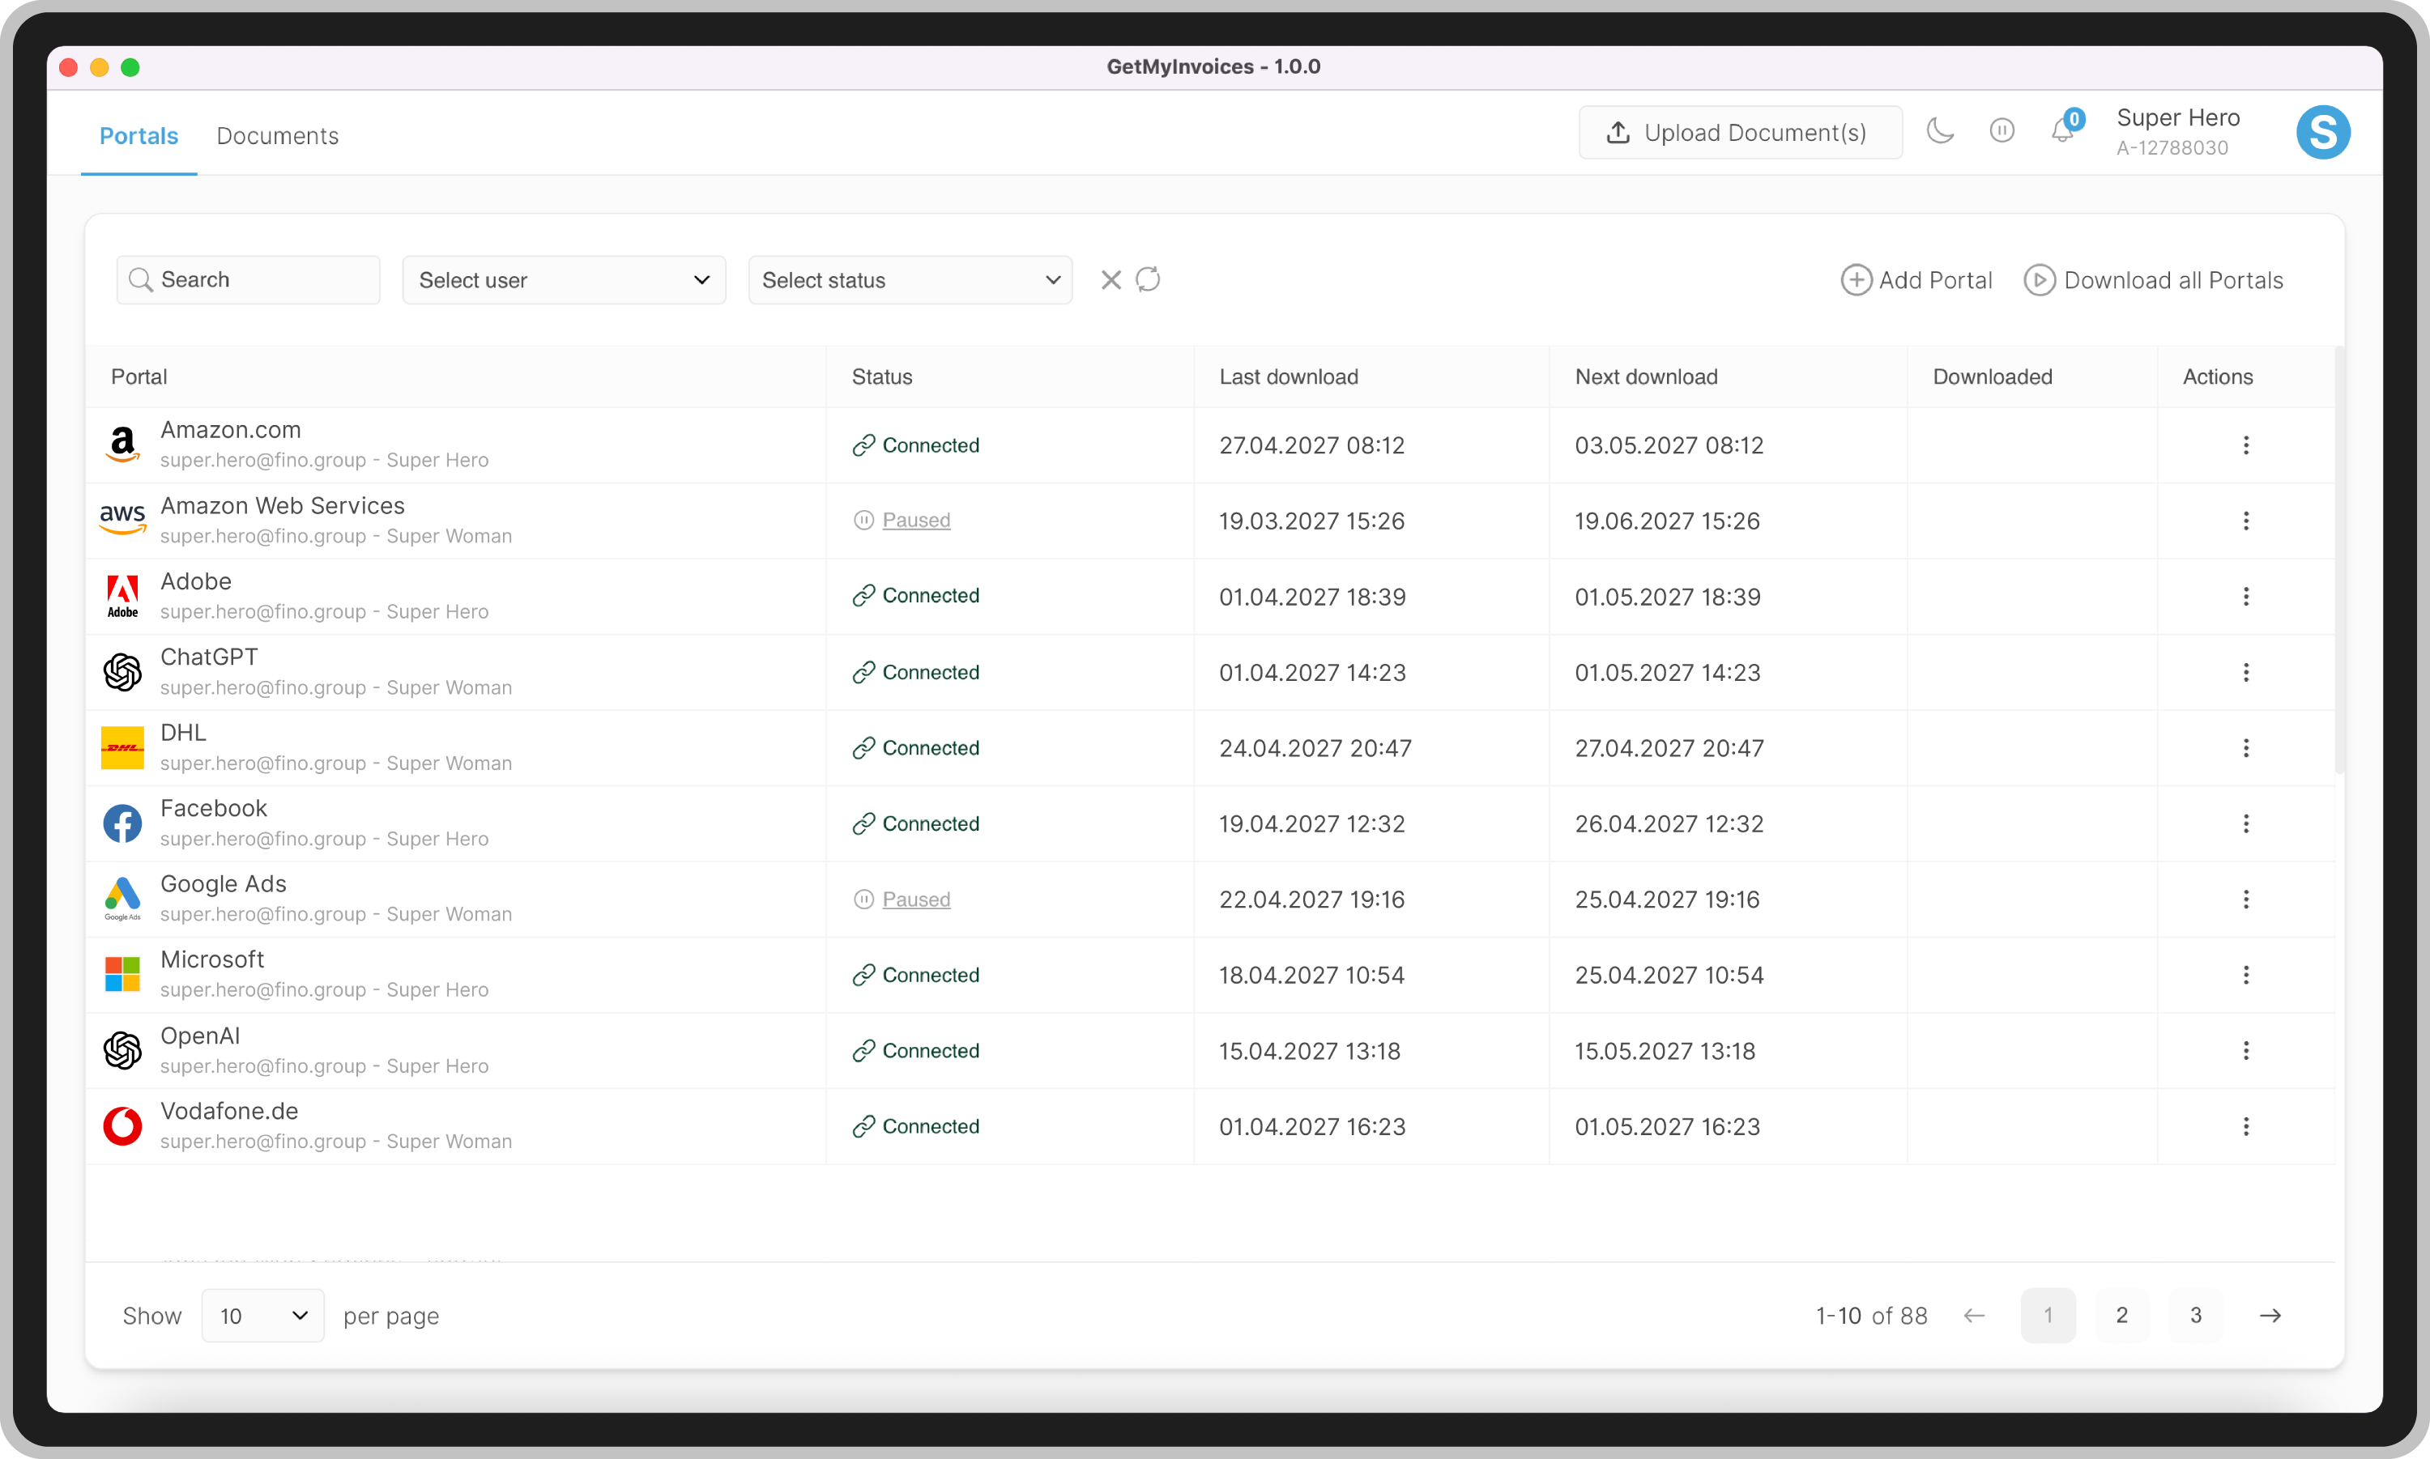Click Add Portal
Viewport: 2430px width, 1459px height.
tap(1916, 280)
